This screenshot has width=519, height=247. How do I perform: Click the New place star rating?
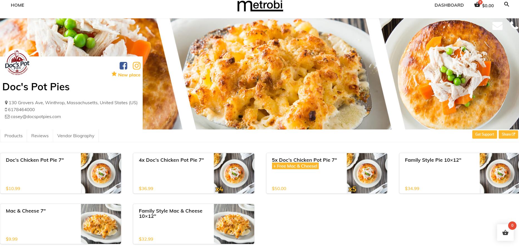point(126,74)
